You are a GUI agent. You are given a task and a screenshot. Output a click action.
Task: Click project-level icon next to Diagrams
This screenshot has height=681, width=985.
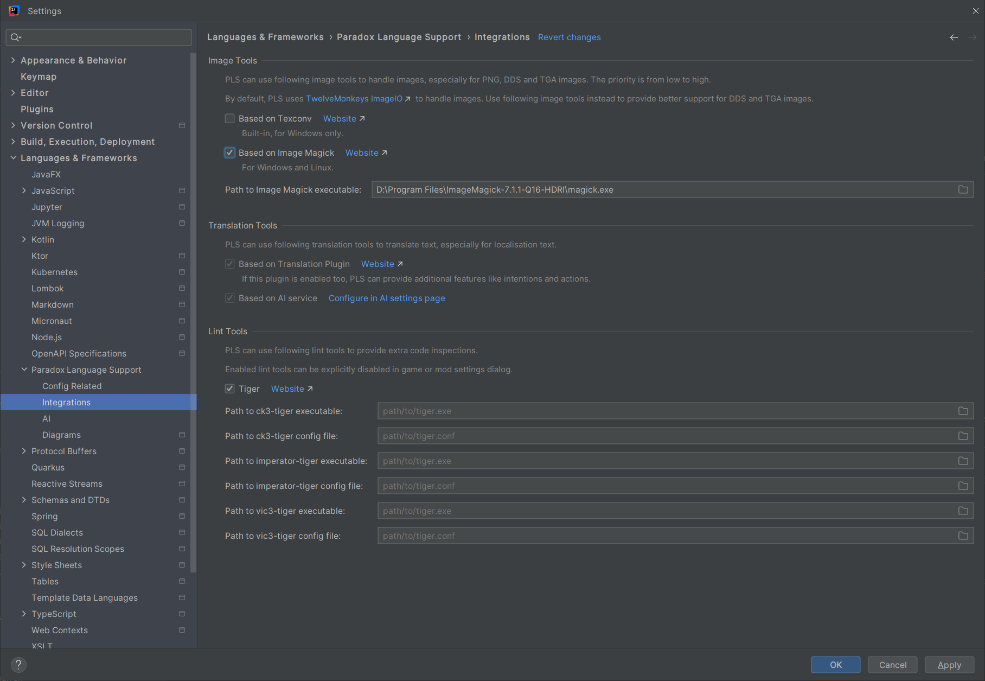coord(182,435)
